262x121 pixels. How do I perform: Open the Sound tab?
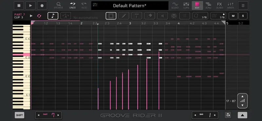click(175, 6)
